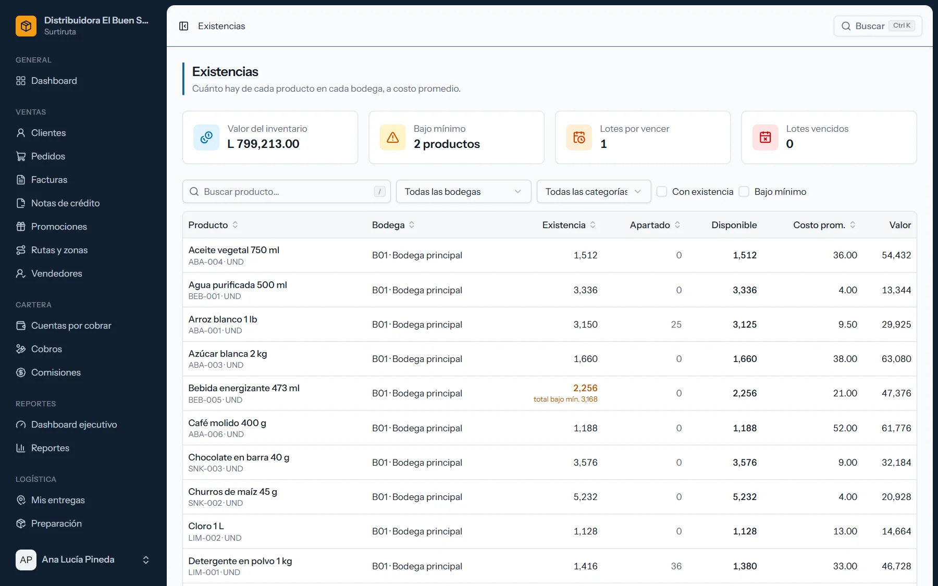
Task: Enable the Bajo mínimo filter checkbox
Action: point(744,192)
